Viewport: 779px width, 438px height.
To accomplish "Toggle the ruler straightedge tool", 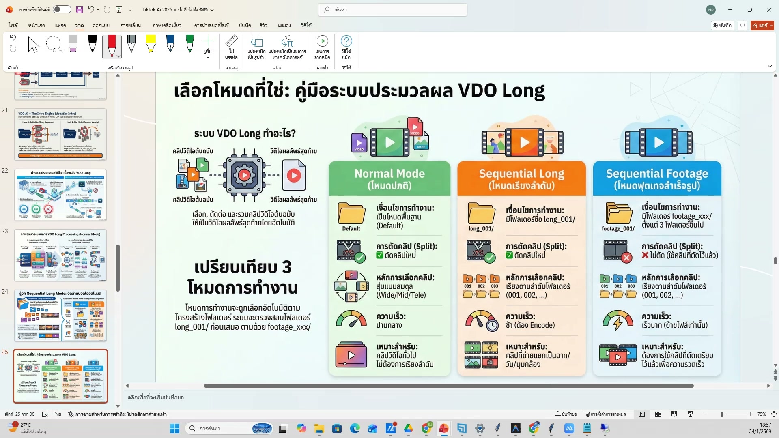I will click(231, 42).
